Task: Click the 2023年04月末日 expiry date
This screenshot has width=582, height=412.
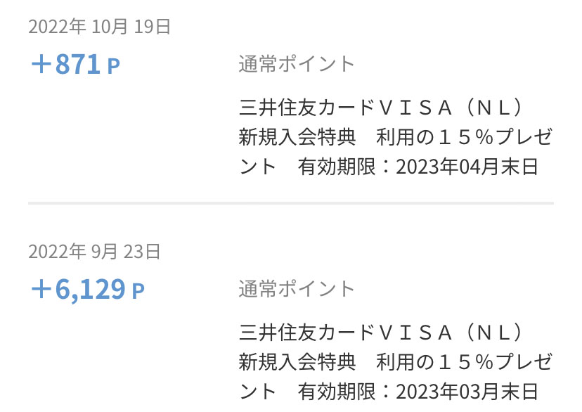Action: (x=467, y=167)
